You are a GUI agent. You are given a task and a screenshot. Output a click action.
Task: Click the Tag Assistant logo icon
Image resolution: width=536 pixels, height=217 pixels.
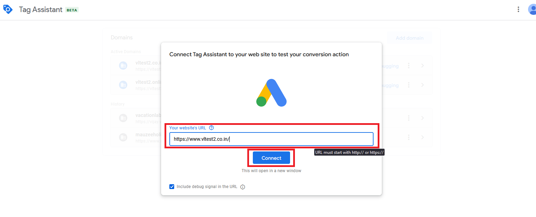click(x=8, y=9)
